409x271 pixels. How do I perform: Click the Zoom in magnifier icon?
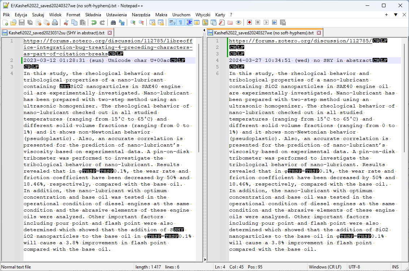133,22
